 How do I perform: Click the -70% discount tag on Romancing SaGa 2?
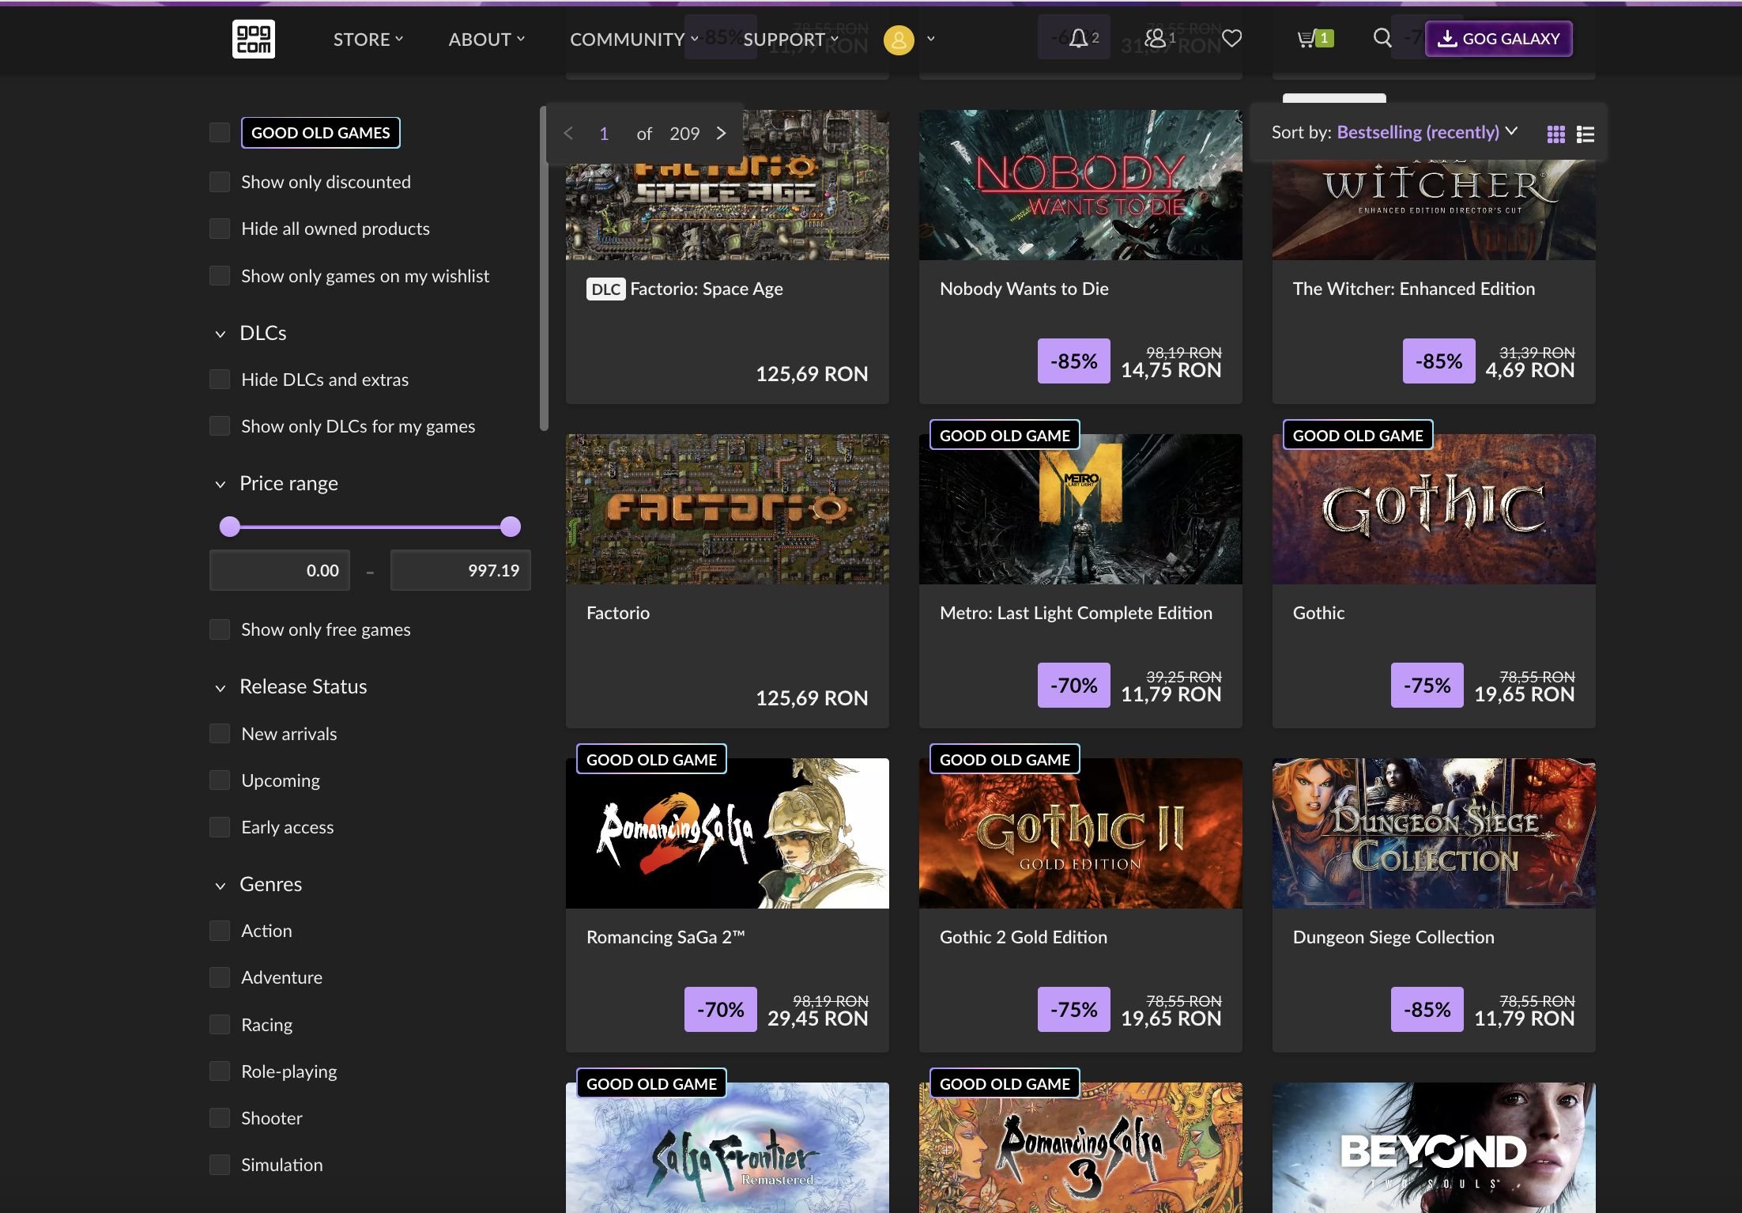point(720,1010)
